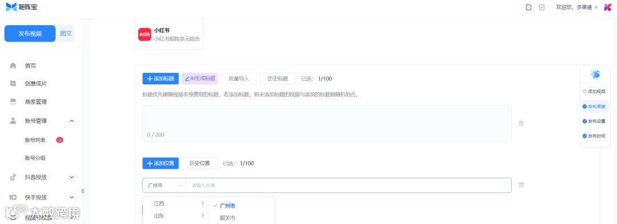Click the arrow next to 多渠道
The height and width of the screenshot is (224, 617).
596,7
